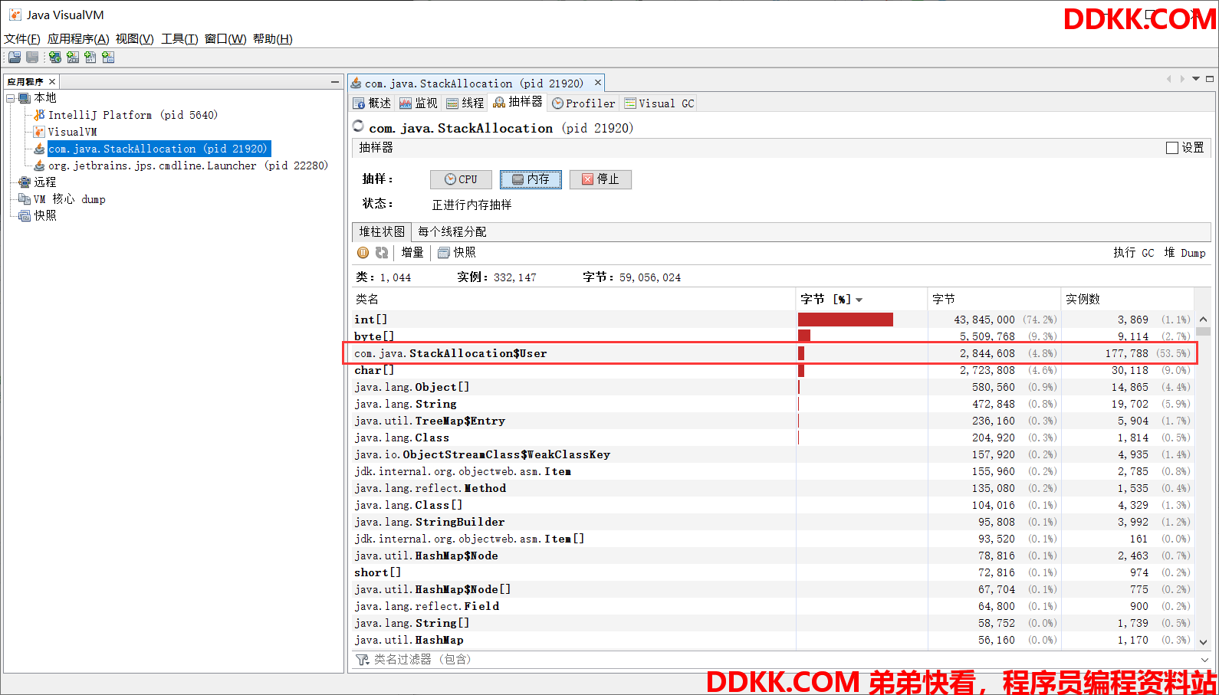
Task: Click the 快照 snapshots tree icon
Action: tap(25, 216)
